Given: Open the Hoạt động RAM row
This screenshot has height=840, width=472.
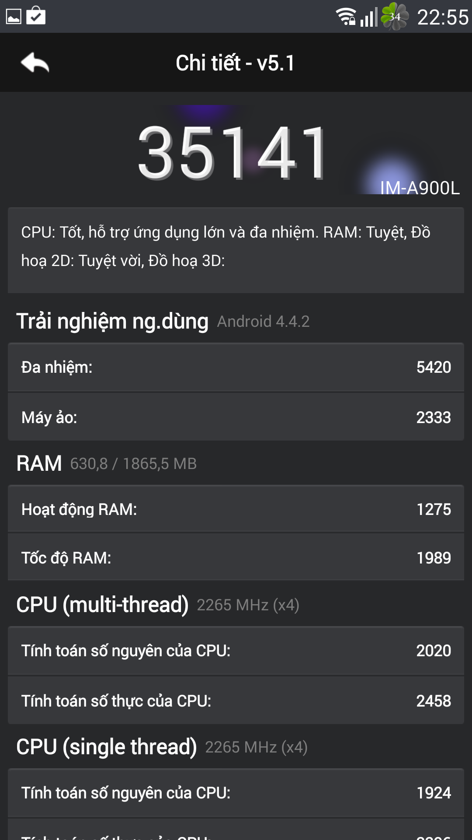Looking at the screenshot, I should point(236,509).
